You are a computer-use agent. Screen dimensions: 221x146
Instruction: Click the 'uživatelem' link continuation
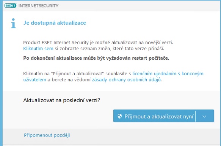click(34, 80)
